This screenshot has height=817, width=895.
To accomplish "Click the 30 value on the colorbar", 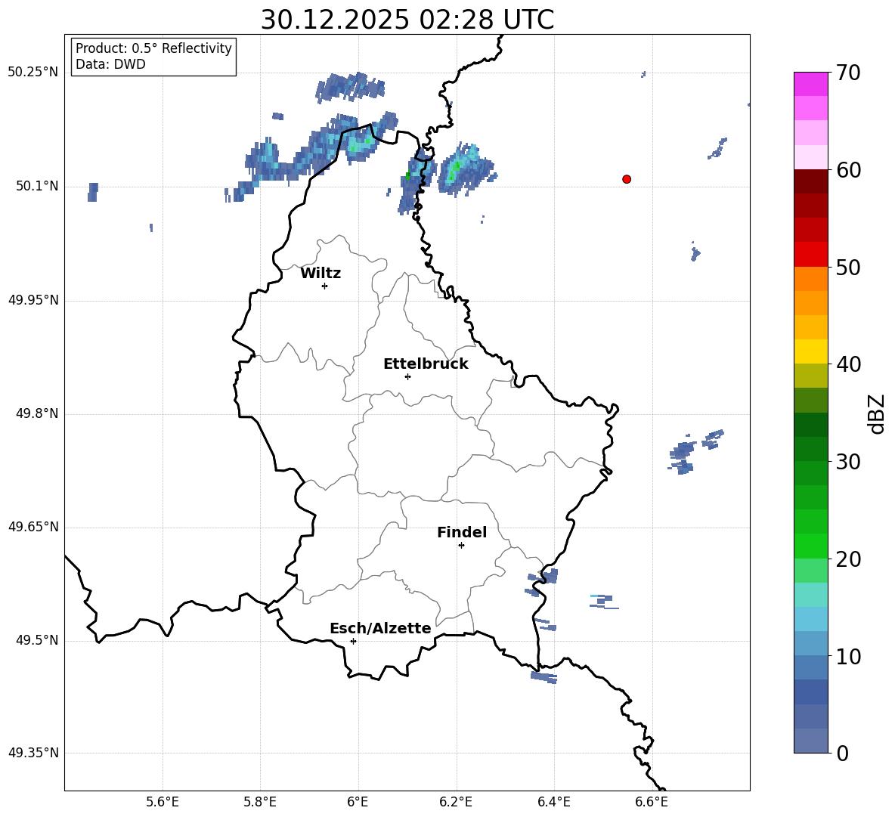I will (848, 462).
